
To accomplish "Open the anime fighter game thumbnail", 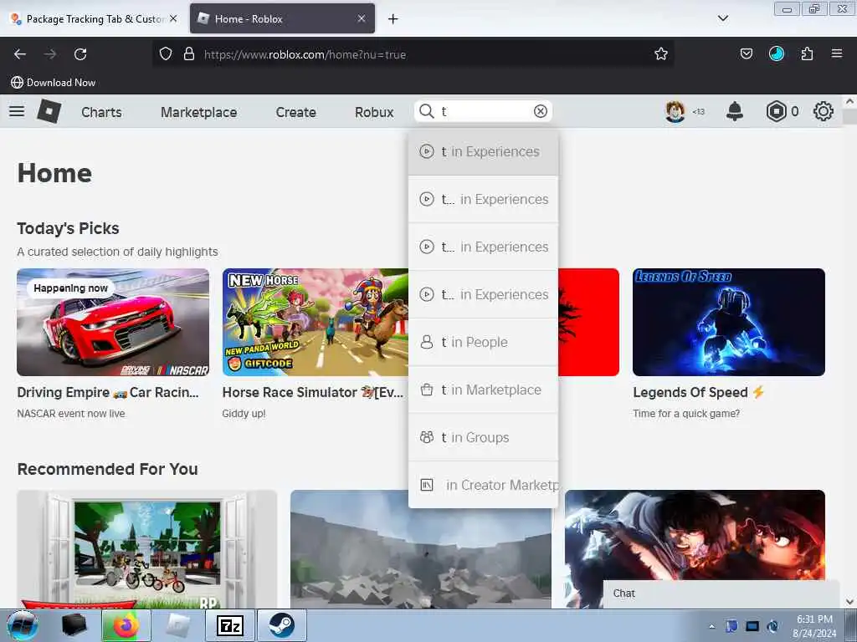I will [x=695, y=535].
